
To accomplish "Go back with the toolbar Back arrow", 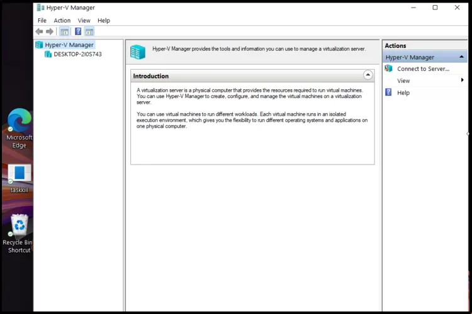I will (39, 31).
